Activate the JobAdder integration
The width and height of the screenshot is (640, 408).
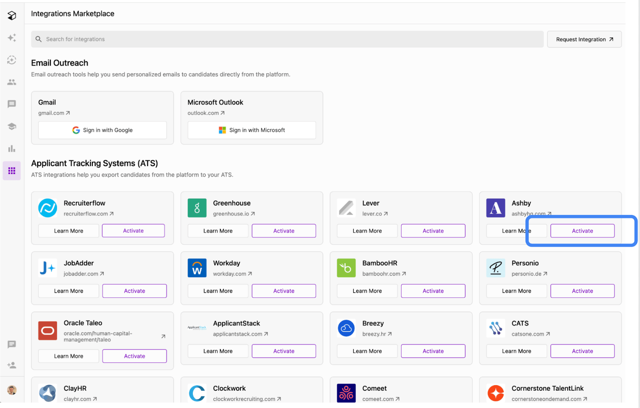134,291
